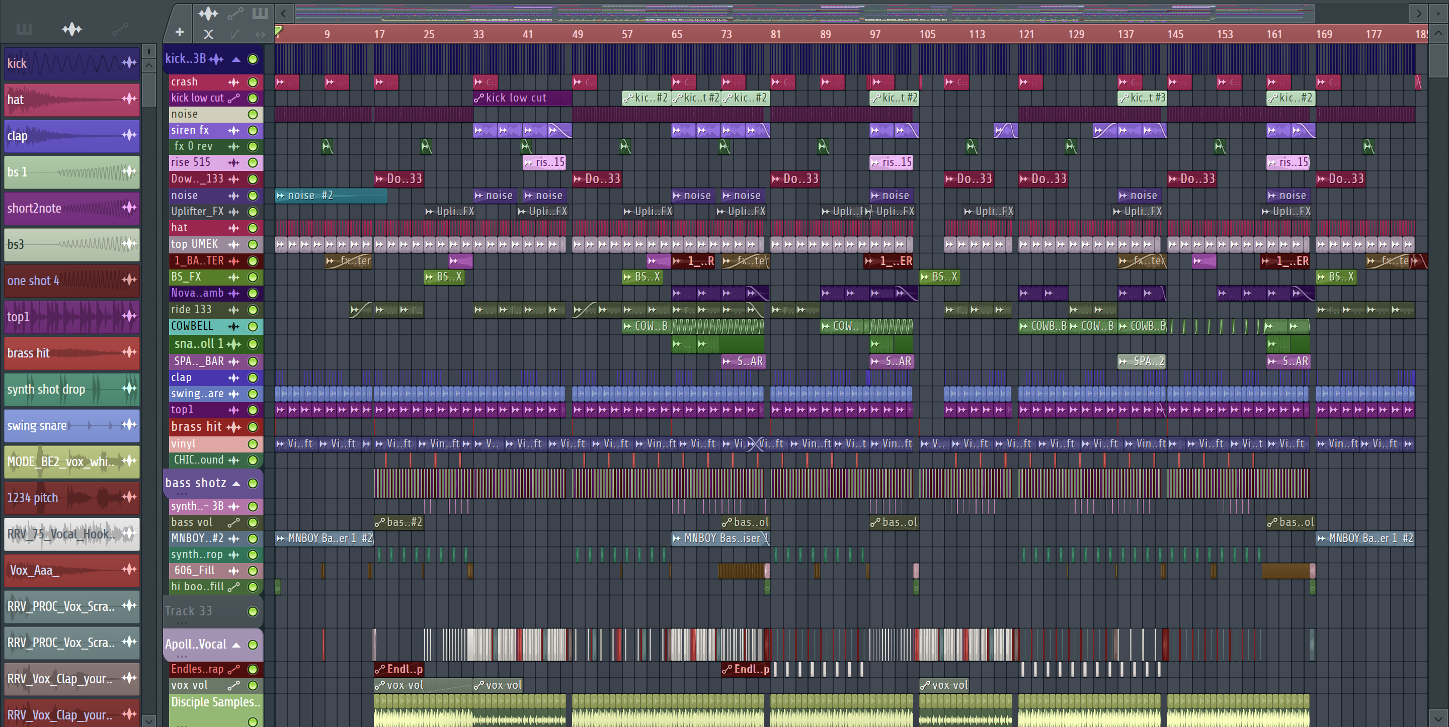Click the waveform icon on the kick picker item
Image resolution: width=1449 pixels, height=727 pixels.
pos(129,62)
